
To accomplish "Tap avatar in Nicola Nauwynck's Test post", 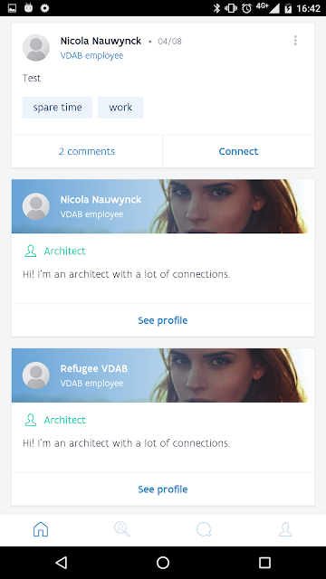I will (36, 48).
